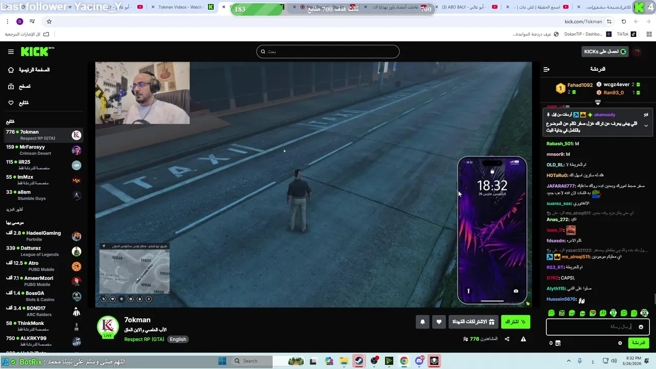The height and width of the screenshot is (369, 656).
Task: Click username JAFARAli777 in chat
Action: tap(561, 186)
